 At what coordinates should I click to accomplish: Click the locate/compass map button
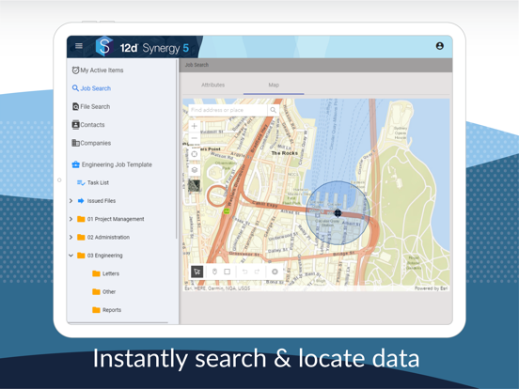point(195,154)
